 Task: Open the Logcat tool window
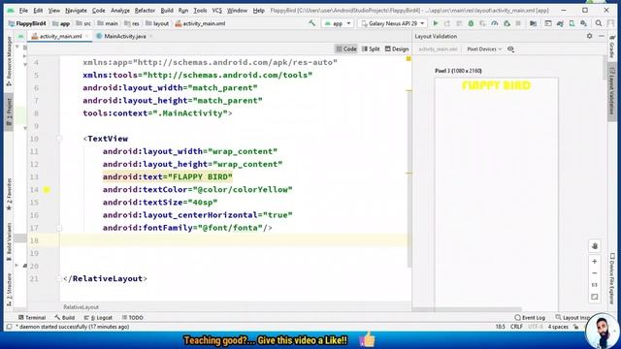(98, 317)
